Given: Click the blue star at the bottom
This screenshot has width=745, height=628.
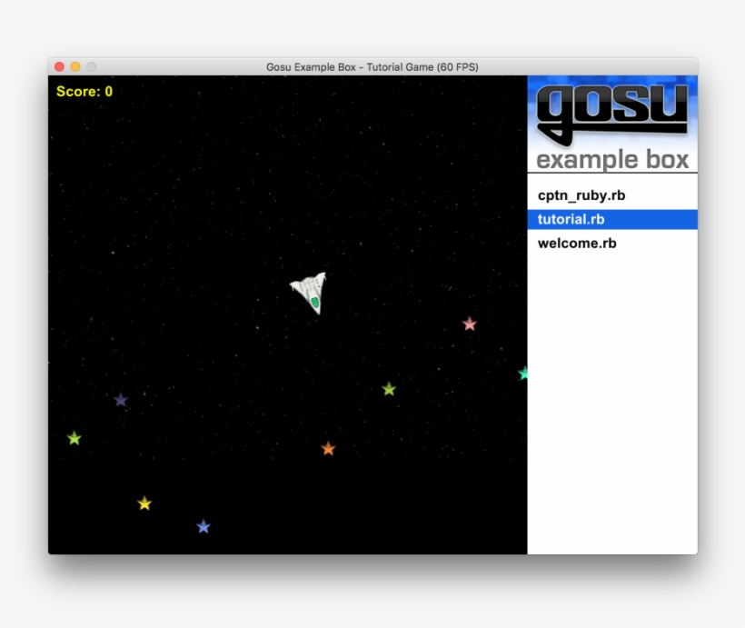Looking at the screenshot, I should click(202, 525).
